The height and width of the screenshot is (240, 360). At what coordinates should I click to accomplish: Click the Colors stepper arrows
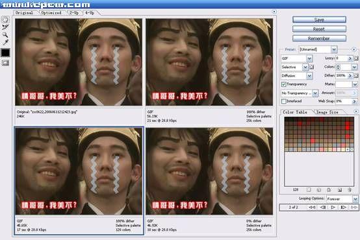(338, 67)
